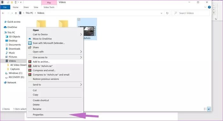The height and width of the screenshot is (121, 223).
Task: Click the search magnifier icon
Action: [176, 13]
